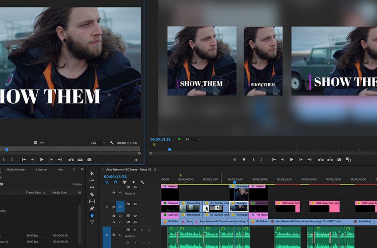Select the Type tool in the toolbar
The image size is (377, 248).
pyautogui.click(x=92, y=223)
